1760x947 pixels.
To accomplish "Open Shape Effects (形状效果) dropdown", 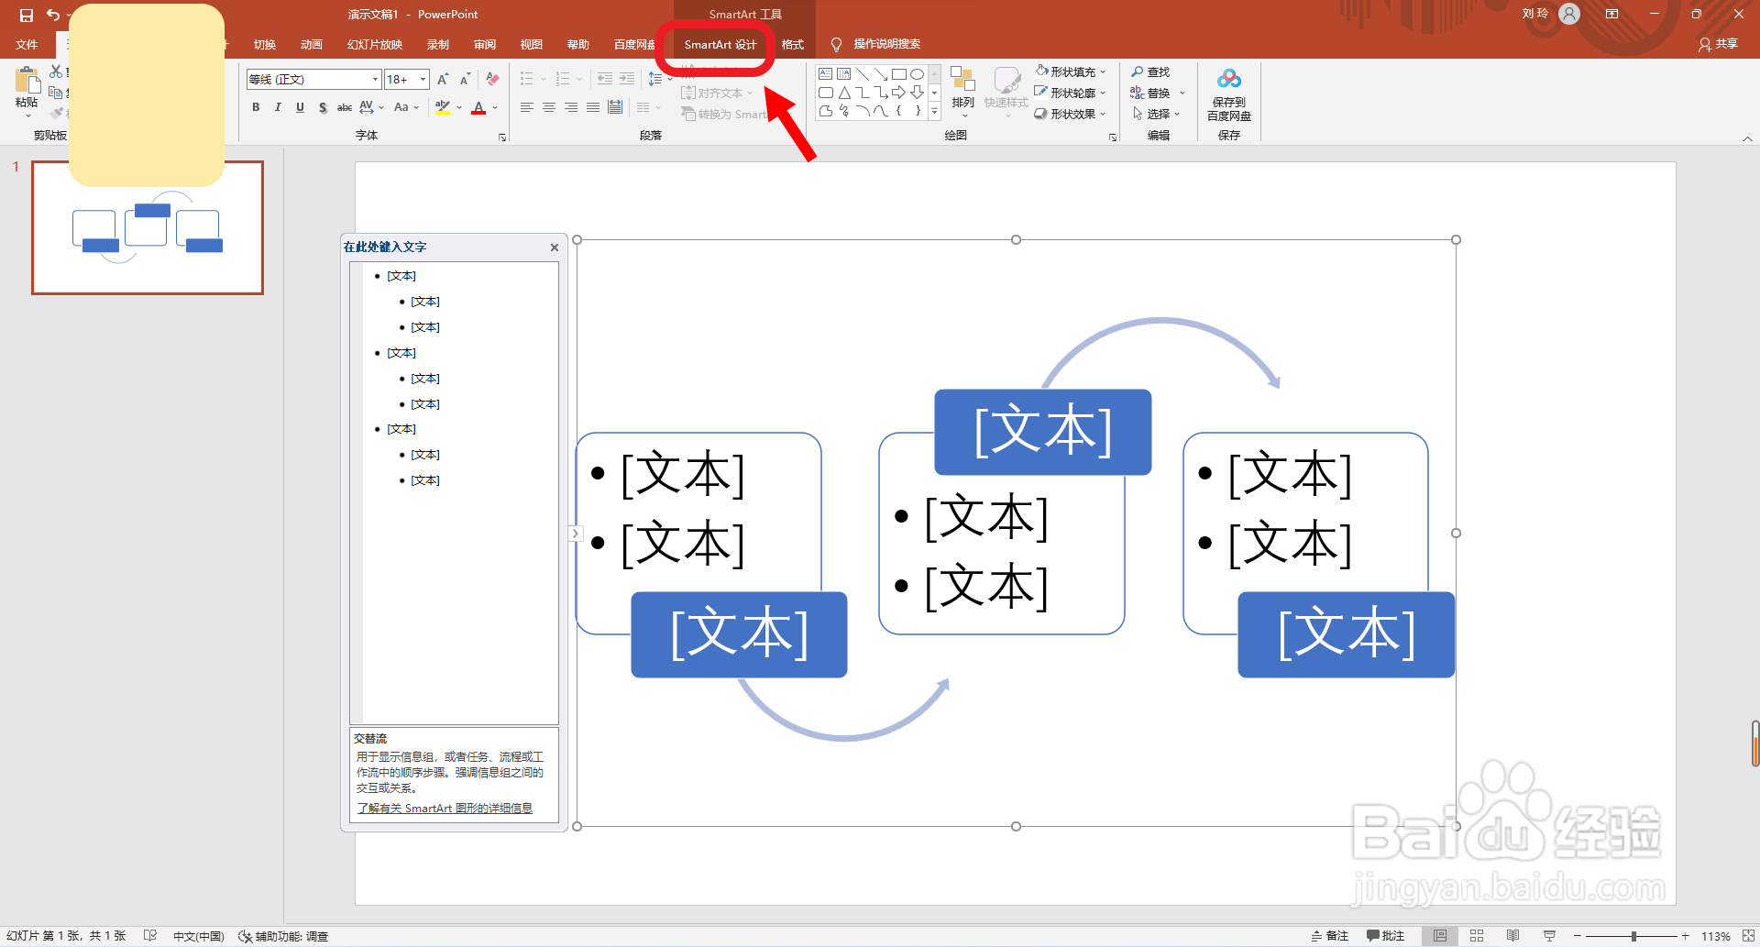I will [1071, 114].
